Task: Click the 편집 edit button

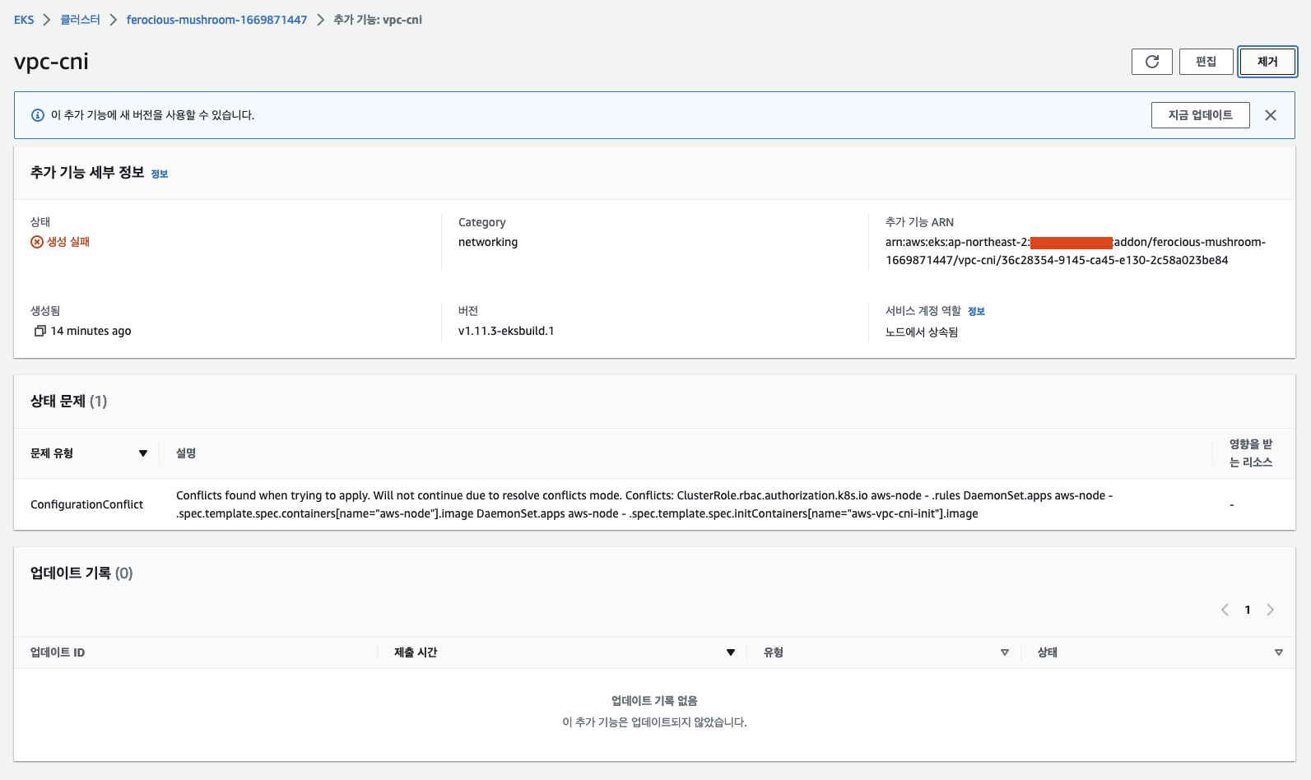Action: coord(1206,62)
